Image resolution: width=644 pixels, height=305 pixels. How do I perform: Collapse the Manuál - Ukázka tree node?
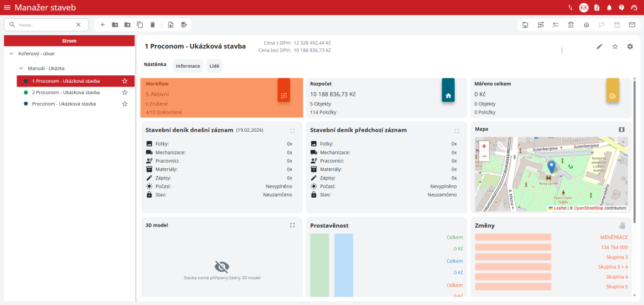[21, 68]
